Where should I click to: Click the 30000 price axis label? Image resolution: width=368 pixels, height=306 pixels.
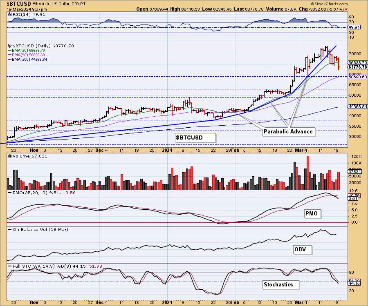pos(355,137)
